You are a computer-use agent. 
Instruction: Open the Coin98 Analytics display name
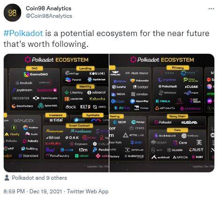pyautogui.click(x=49, y=8)
